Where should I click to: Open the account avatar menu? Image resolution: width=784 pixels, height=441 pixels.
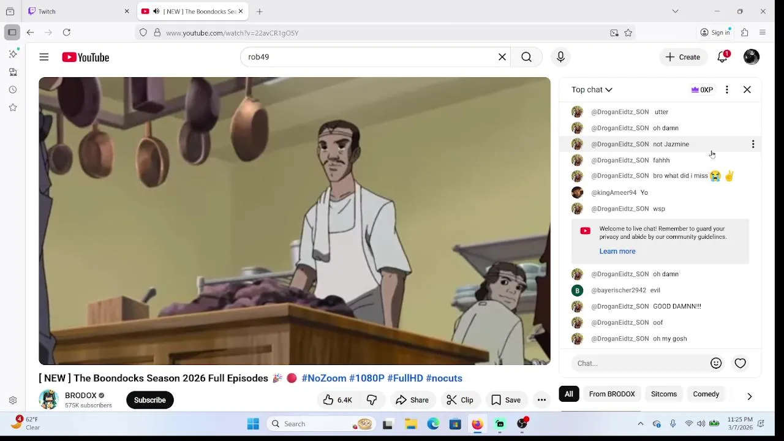click(x=751, y=57)
